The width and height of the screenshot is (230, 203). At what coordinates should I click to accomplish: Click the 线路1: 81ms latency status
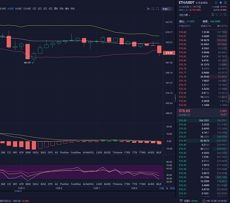click(x=191, y=201)
